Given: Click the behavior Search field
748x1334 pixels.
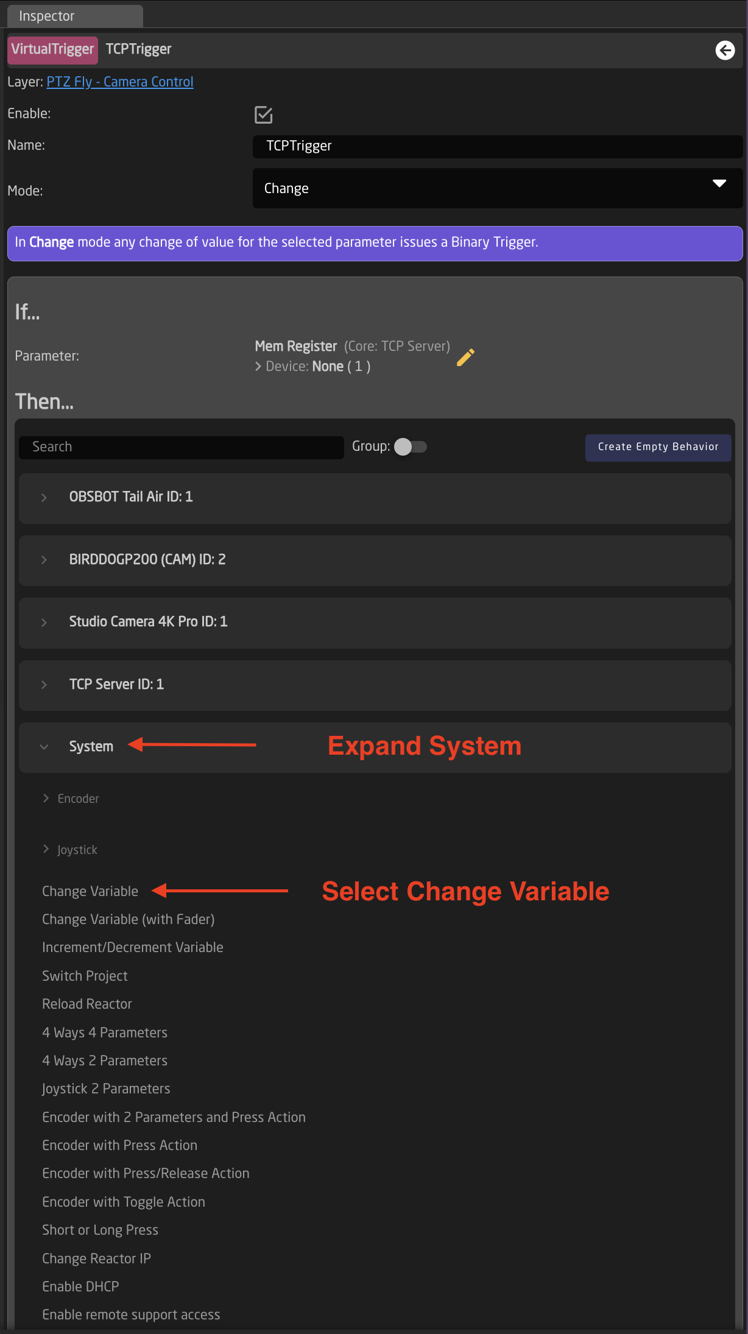Looking at the screenshot, I should (x=182, y=447).
